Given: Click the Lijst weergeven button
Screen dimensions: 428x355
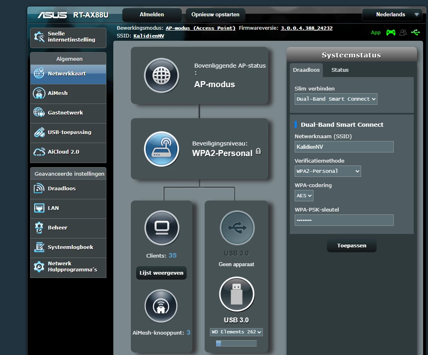Looking at the screenshot, I should tap(161, 273).
